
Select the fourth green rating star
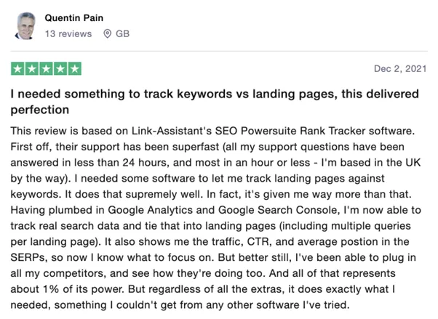click(60, 68)
